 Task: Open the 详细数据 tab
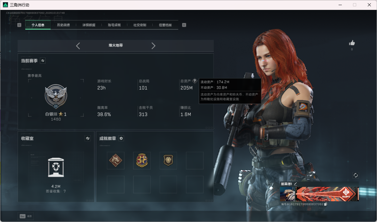click(x=89, y=25)
